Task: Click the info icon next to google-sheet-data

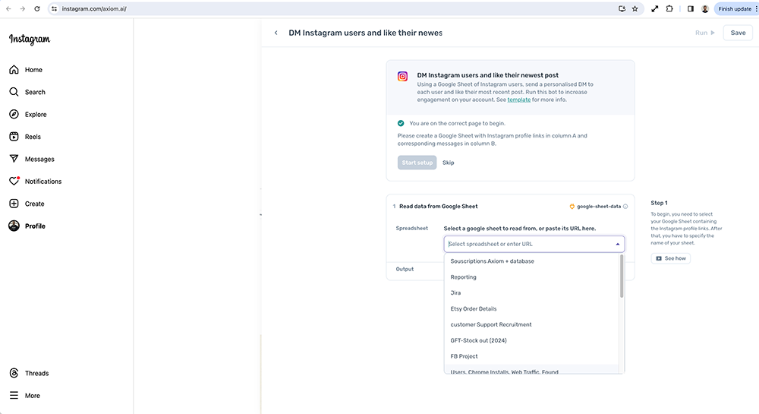Action: pyautogui.click(x=625, y=207)
